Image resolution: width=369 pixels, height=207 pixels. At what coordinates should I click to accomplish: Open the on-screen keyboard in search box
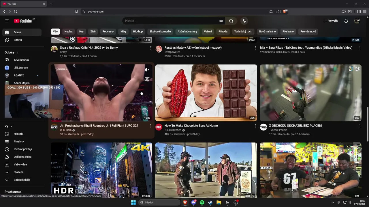(x=221, y=21)
